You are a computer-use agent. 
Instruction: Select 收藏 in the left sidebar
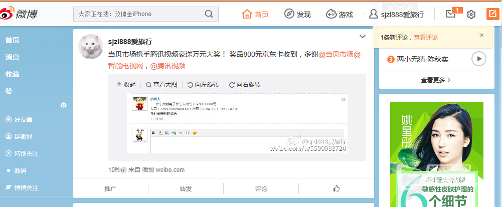pos(12,74)
